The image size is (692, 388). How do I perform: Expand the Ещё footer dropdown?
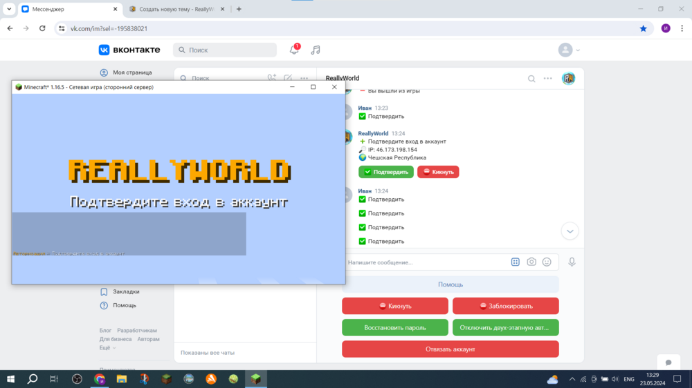(107, 348)
